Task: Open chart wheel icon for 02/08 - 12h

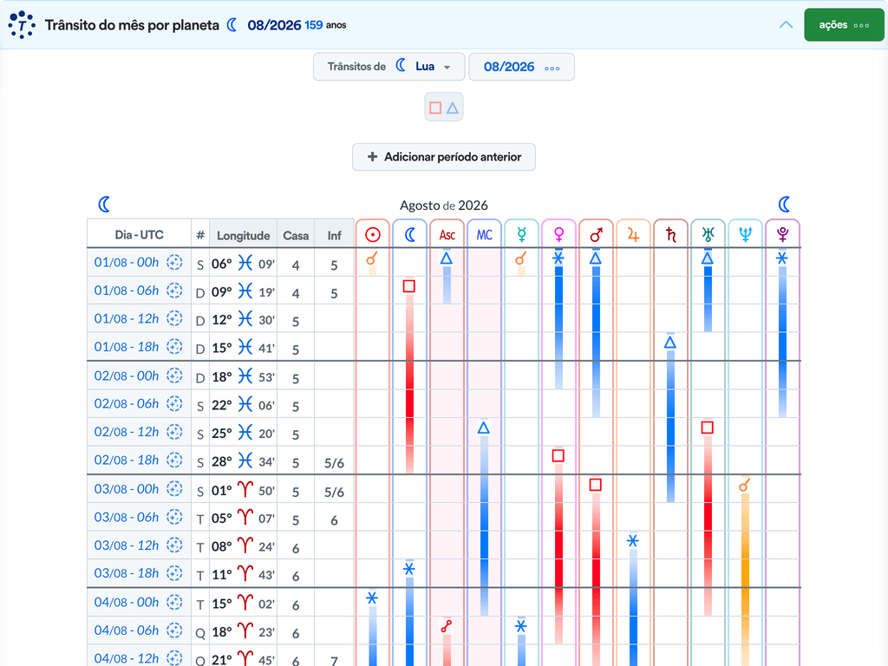Action: [x=174, y=432]
